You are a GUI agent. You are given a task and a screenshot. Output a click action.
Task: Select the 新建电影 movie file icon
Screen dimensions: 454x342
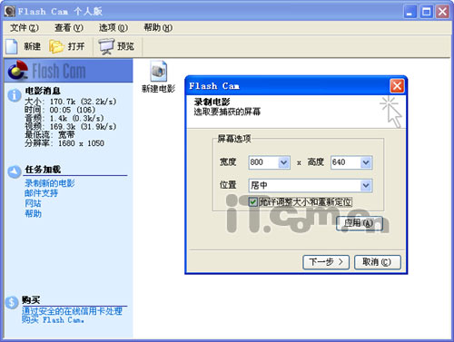(x=159, y=71)
